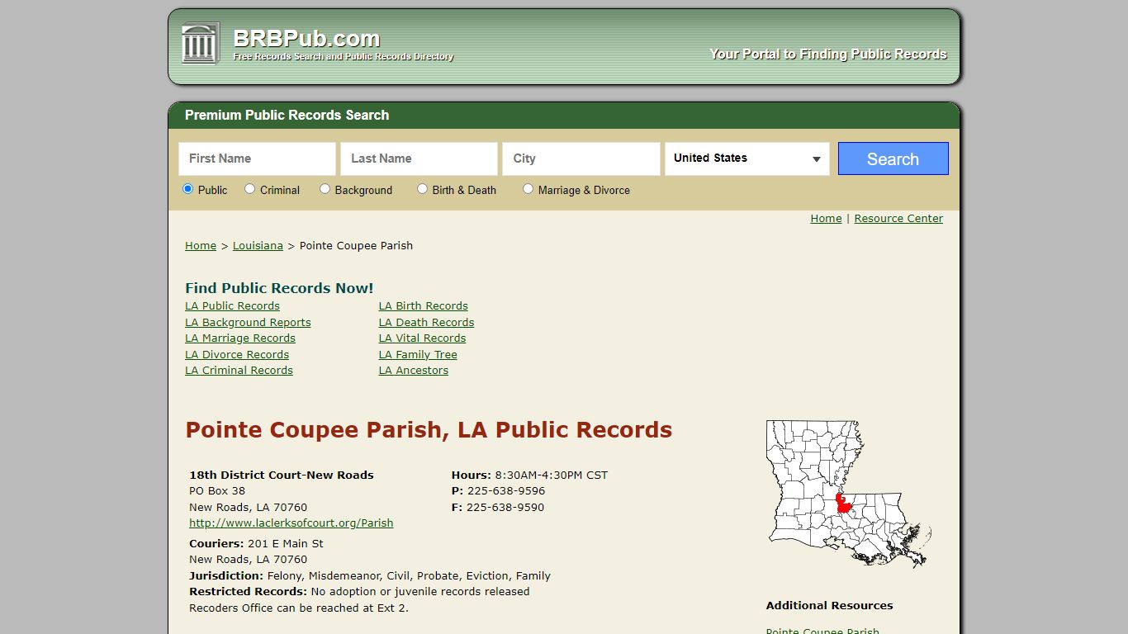Screen dimensions: 1128x634
Task: Pick the Birth & Death radio option
Action: [422, 189]
